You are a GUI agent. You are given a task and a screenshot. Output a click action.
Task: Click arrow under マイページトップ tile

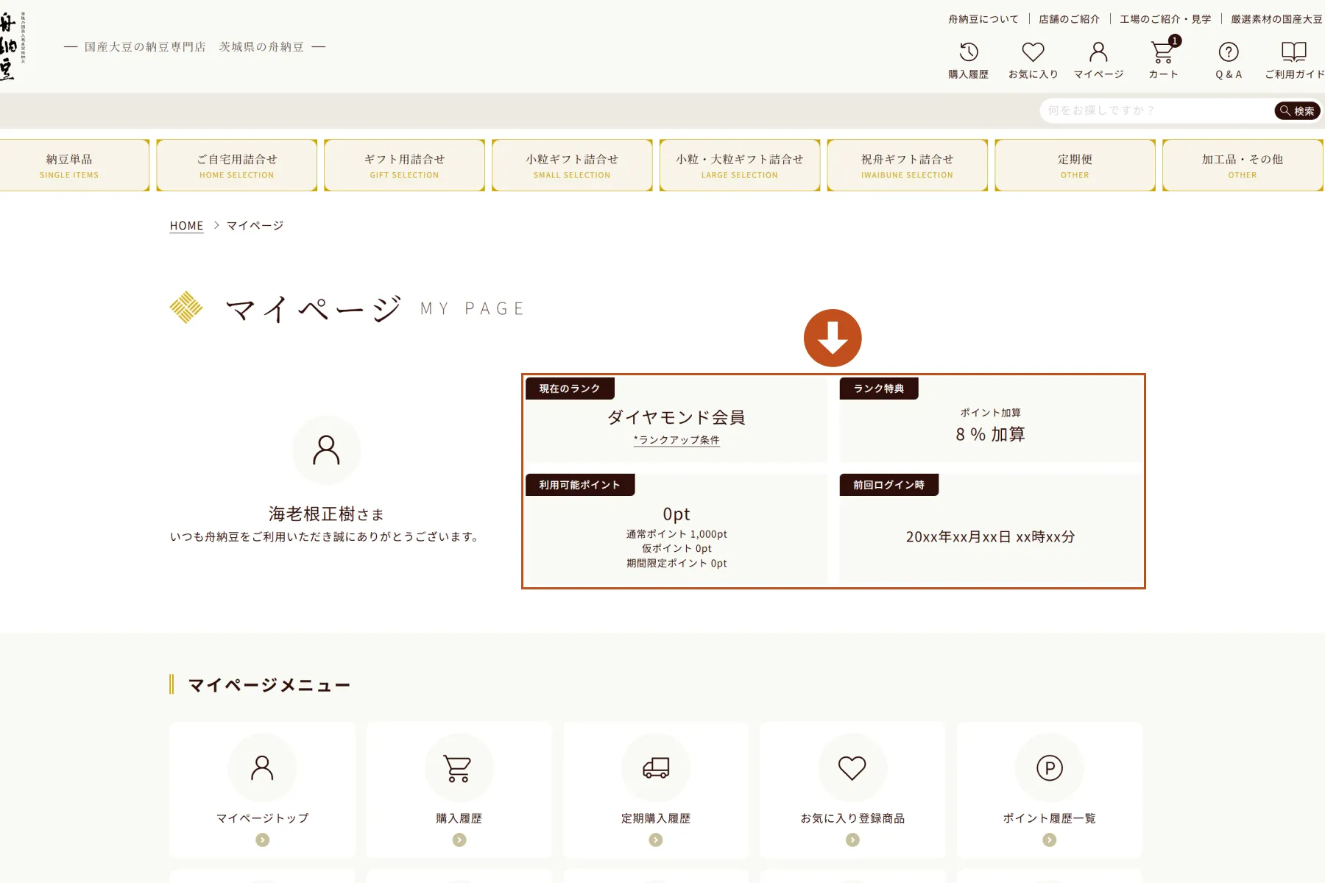point(262,840)
